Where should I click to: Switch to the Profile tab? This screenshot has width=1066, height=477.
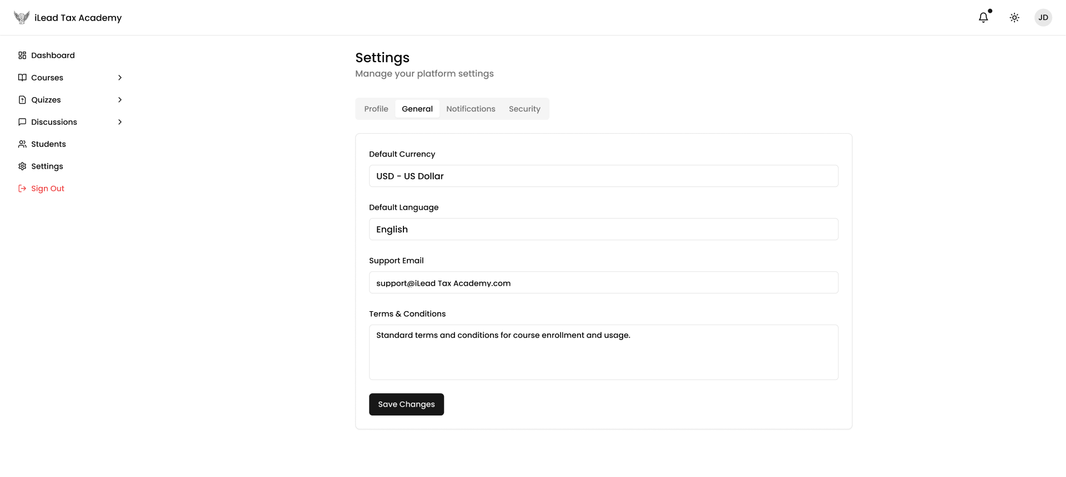376,109
